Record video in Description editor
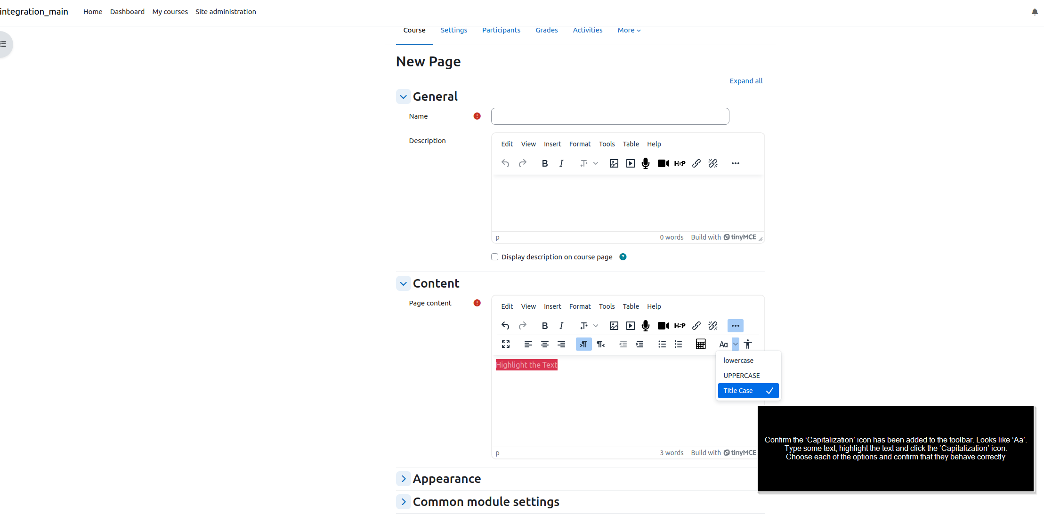This screenshot has height=514, width=1044. click(664, 163)
